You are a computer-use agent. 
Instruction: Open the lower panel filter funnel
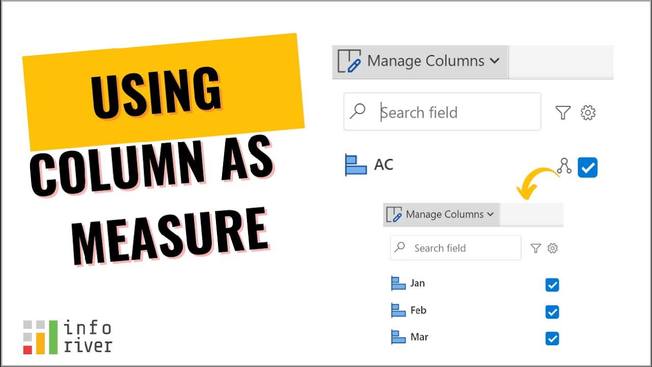(x=535, y=248)
